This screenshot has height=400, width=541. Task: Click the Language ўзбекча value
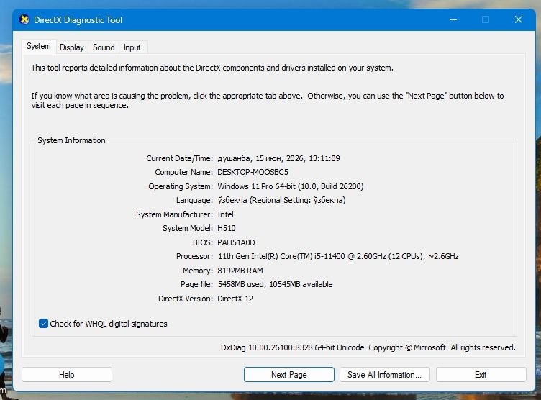[281, 200]
